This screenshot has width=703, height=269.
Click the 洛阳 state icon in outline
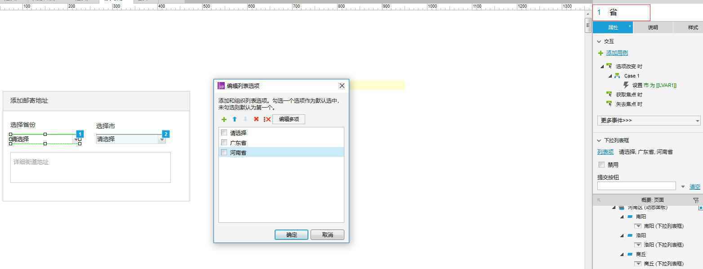630,235
